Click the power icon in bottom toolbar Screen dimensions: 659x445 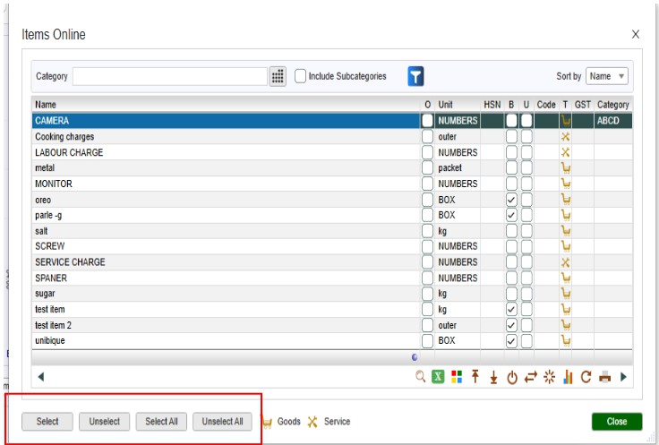pos(511,377)
